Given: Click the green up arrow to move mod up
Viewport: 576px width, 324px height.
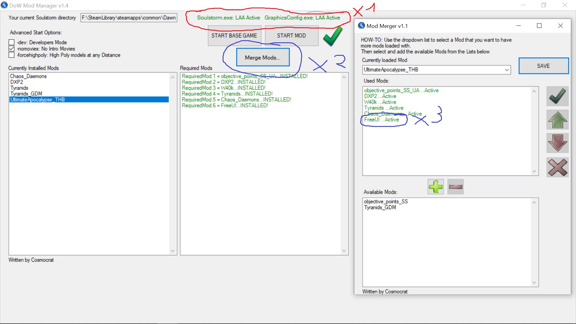Looking at the screenshot, I should tap(557, 120).
